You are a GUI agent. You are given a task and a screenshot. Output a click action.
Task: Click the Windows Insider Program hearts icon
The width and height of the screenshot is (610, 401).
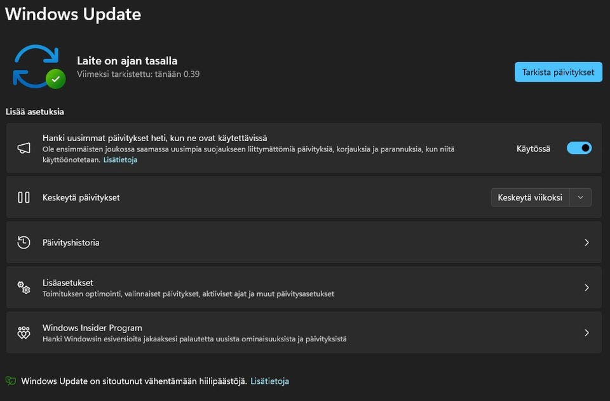tap(24, 332)
